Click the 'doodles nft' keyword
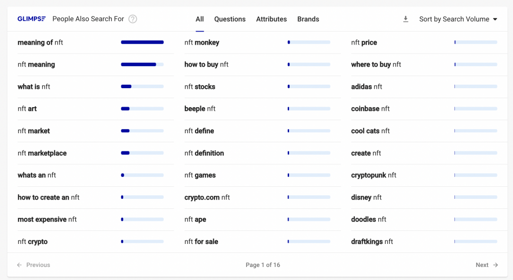 click(x=369, y=219)
